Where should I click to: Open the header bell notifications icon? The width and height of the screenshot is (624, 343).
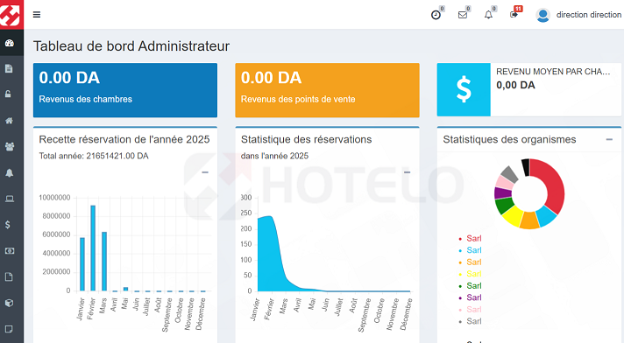[488, 15]
